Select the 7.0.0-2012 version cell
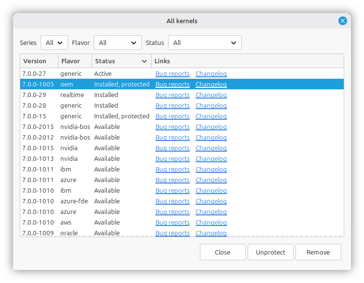364x283 pixels. [x=38, y=138]
